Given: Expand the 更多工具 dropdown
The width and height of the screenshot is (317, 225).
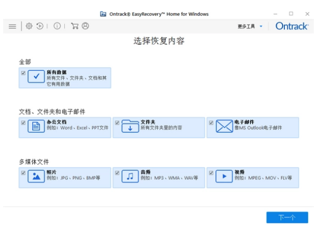Looking at the screenshot, I should (x=250, y=26).
